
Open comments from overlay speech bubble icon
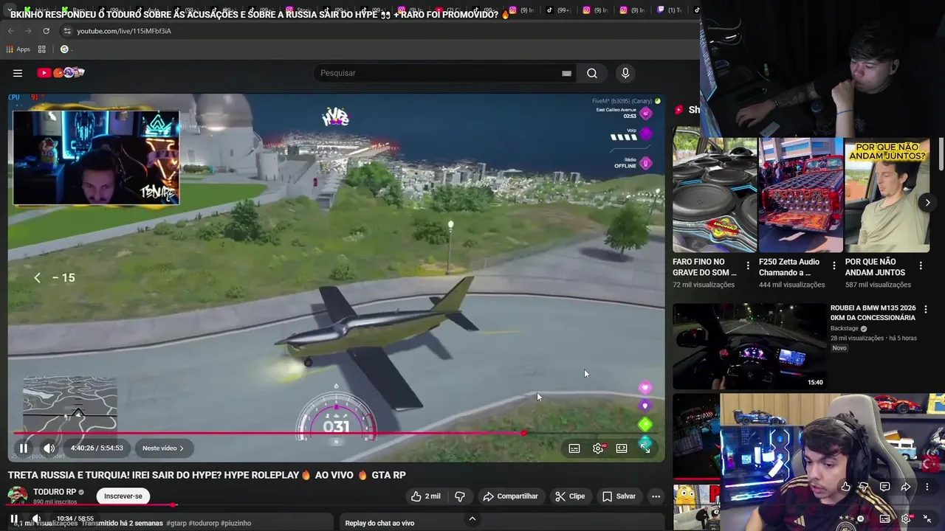coord(884,487)
